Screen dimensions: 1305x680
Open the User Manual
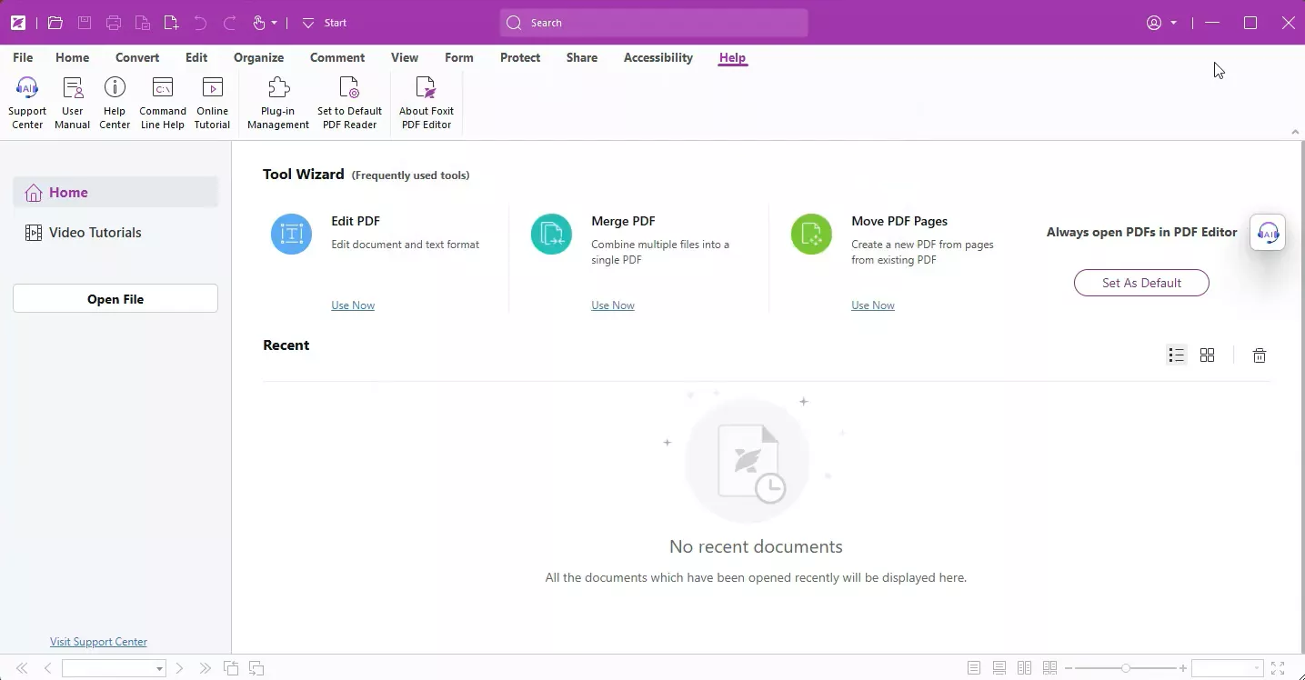pyautogui.click(x=72, y=100)
